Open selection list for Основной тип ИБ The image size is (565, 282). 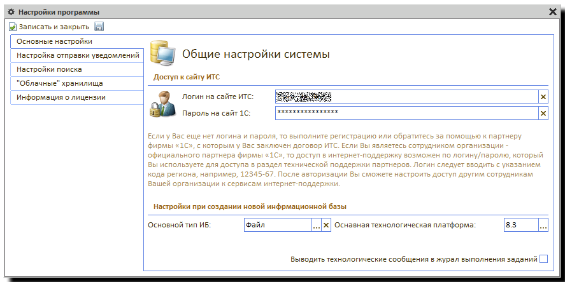tap(316, 225)
